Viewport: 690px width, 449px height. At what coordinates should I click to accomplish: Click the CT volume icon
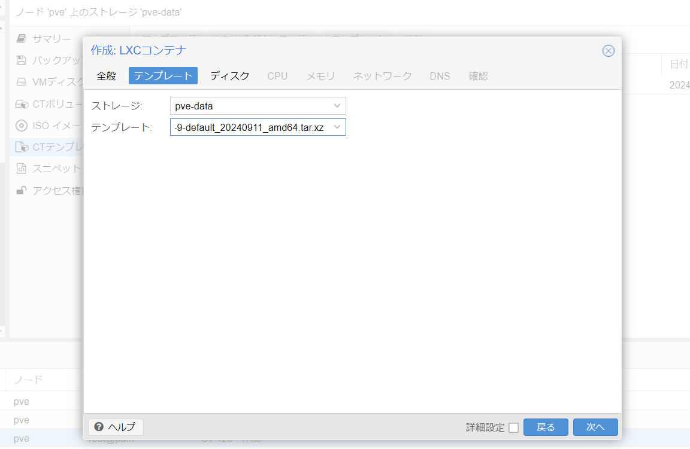pos(22,104)
